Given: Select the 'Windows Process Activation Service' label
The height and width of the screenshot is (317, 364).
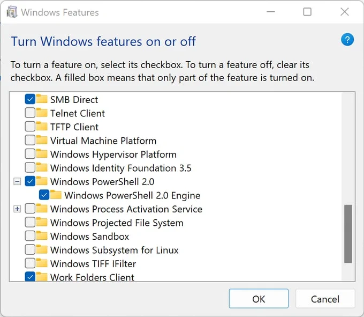Looking at the screenshot, I should pyautogui.click(x=126, y=209).
